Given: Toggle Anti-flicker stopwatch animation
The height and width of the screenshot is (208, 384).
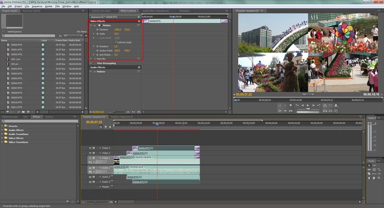Looking at the screenshot, I should point(97,55).
